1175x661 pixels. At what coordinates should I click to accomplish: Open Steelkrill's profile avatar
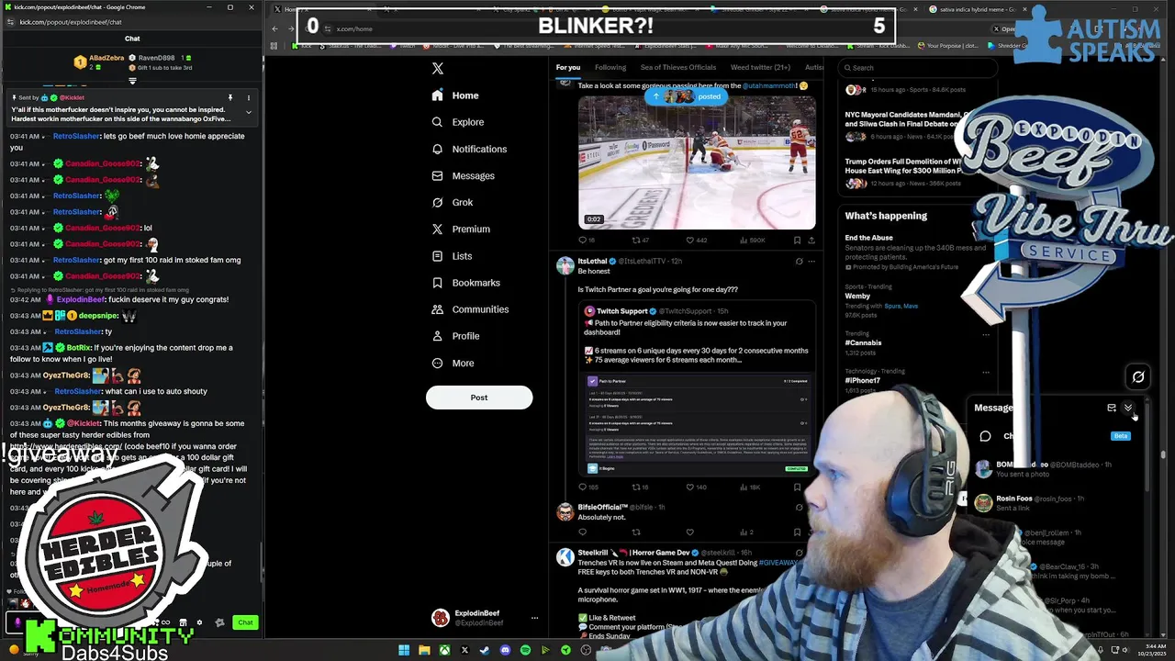[x=565, y=558]
